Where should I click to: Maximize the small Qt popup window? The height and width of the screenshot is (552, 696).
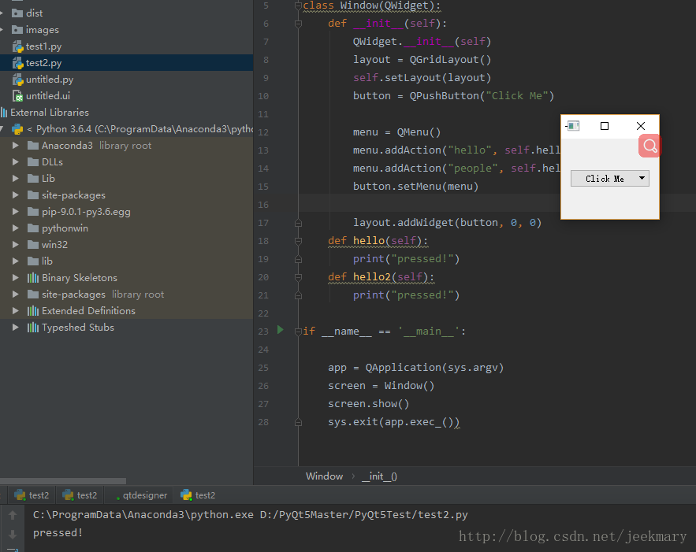click(605, 126)
